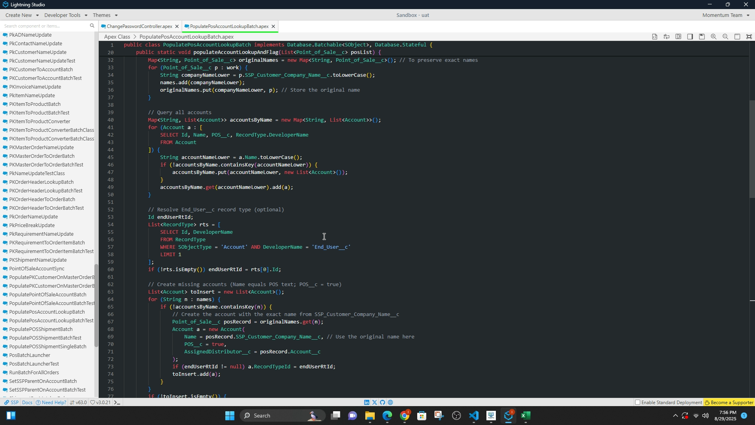The width and height of the screenshot is (755, 425).
Task: Open the terminal icon in status bar
Action: pos(117,403)
